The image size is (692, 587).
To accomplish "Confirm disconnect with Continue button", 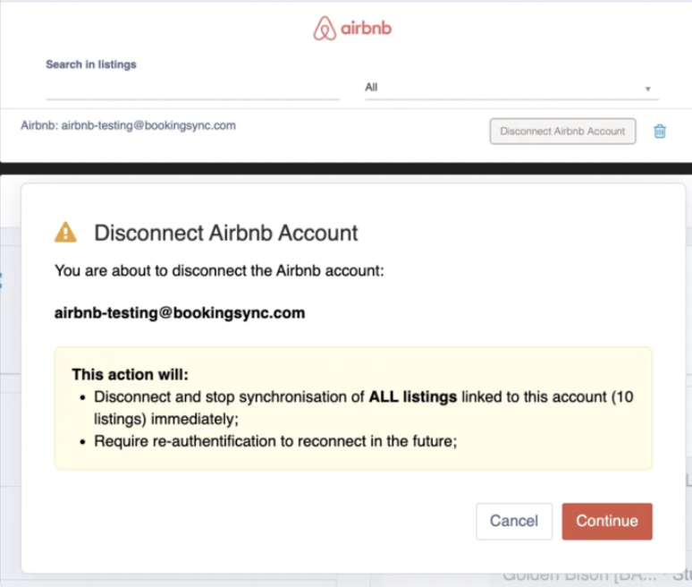I will (607, 521).
